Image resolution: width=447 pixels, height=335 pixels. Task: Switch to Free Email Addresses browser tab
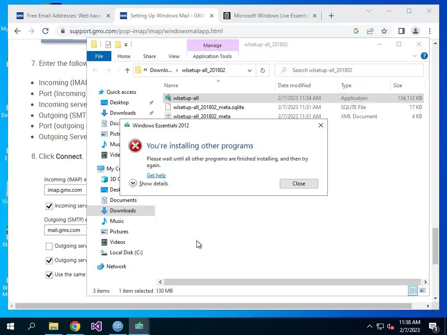[x=64, y=16]
